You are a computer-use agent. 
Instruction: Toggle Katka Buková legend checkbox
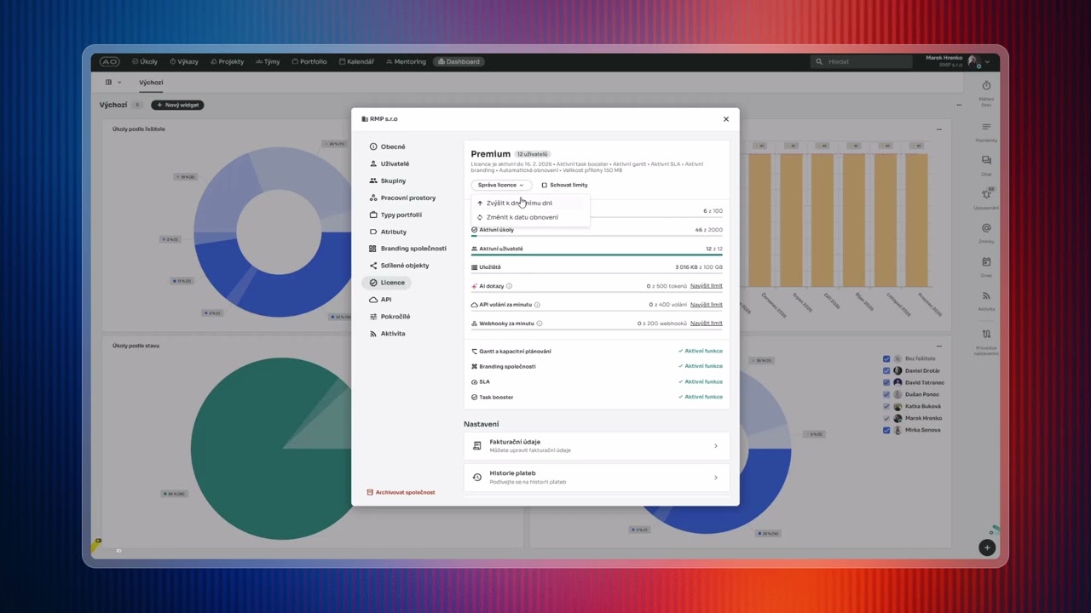pyautogui.click(x=886, y=407)
